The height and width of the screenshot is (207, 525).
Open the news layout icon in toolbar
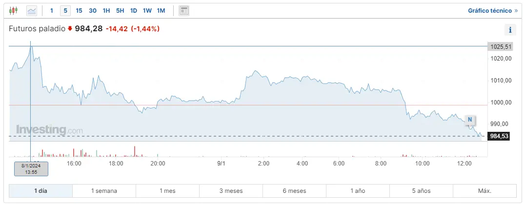tap(184, 10)
